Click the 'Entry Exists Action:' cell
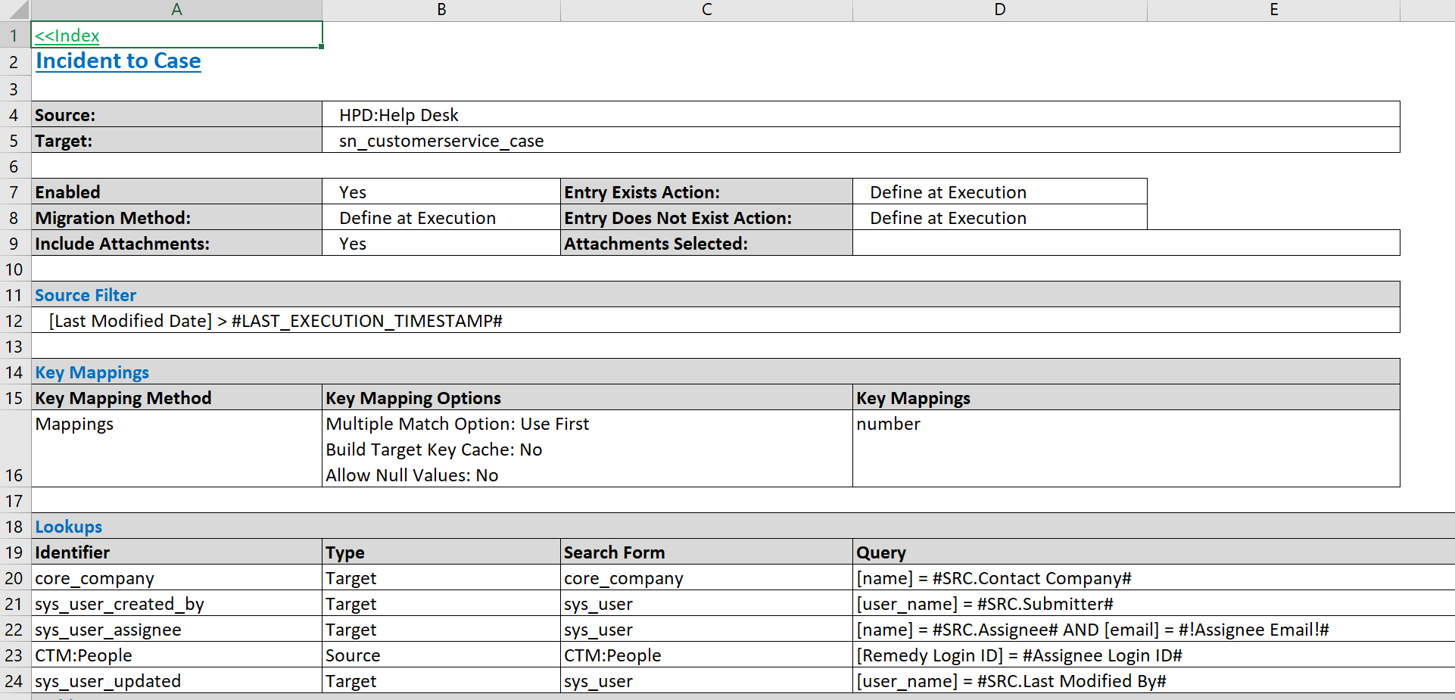Image resolution: width=1455 pixels, height=700 pixels. [706, 192]
